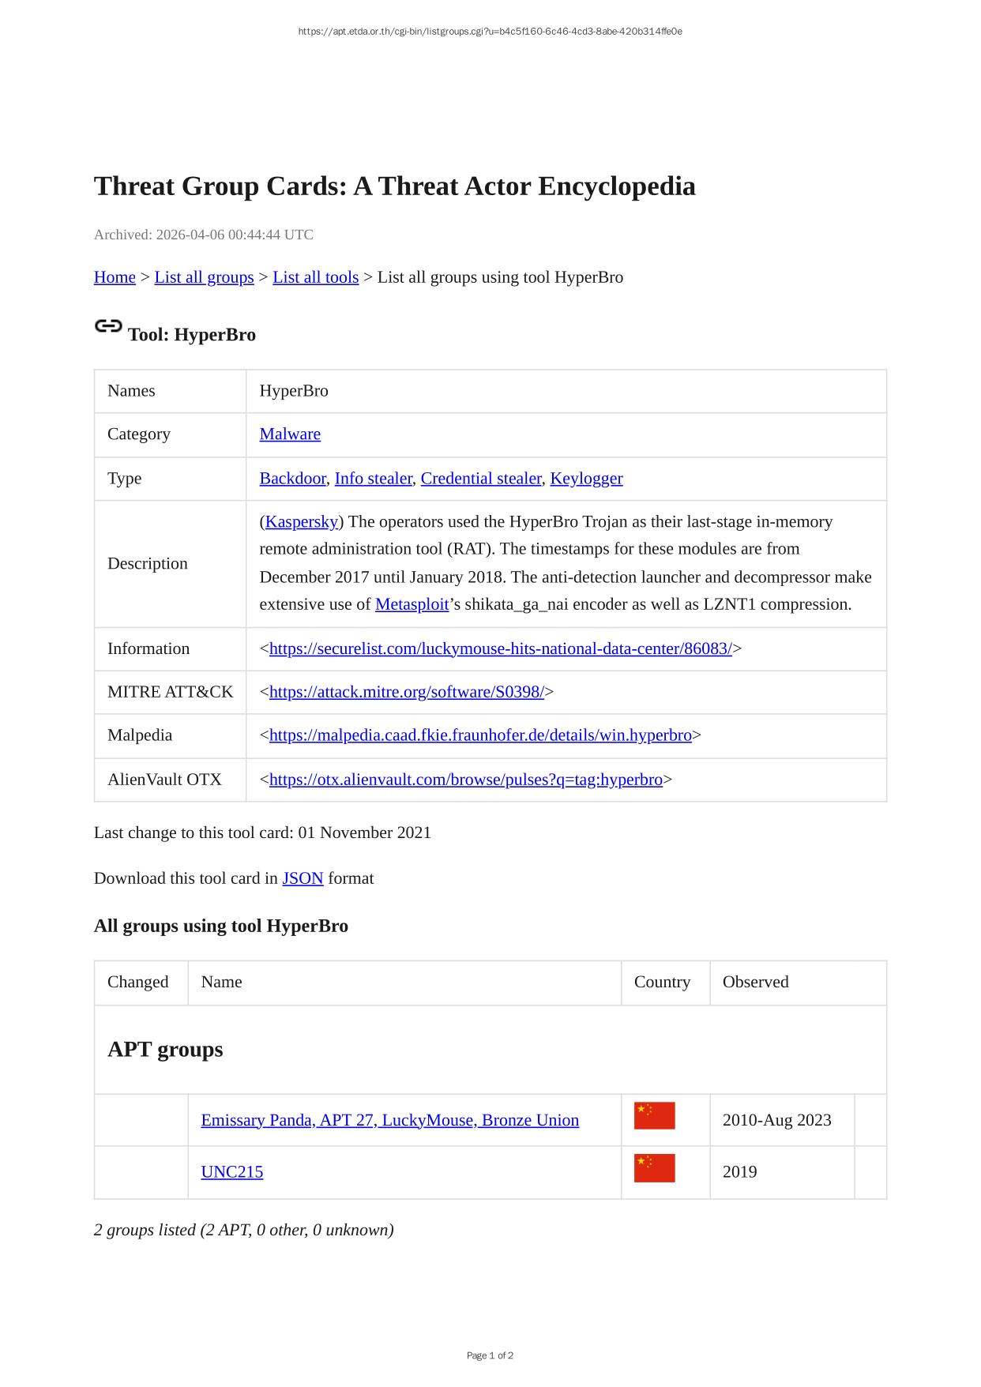Image resolution: width=981 pixels, height=1387 pixels.
Task: Open the Home breadcrumb link
Action: 115,277
